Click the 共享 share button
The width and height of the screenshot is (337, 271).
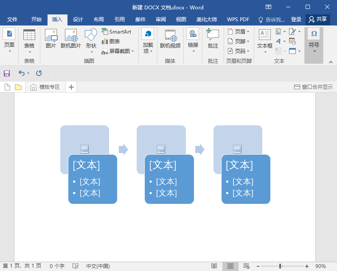point(318,20)
